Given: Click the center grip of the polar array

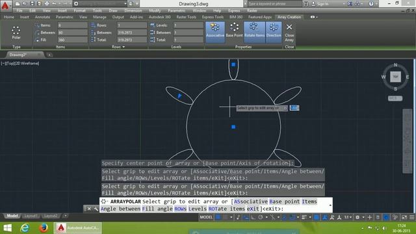Looking at the screenshot, I should (x=233, y=127).
